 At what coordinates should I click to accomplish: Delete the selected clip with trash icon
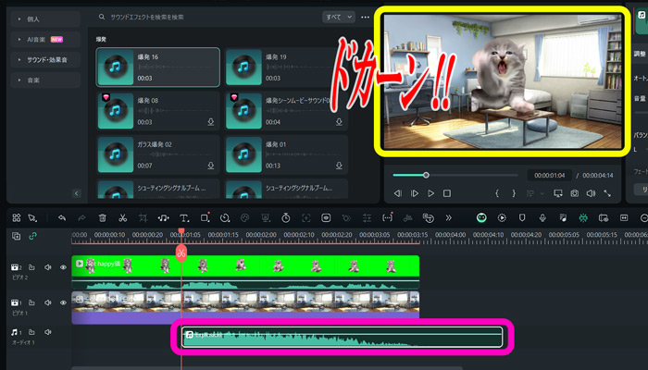[103, 217]
